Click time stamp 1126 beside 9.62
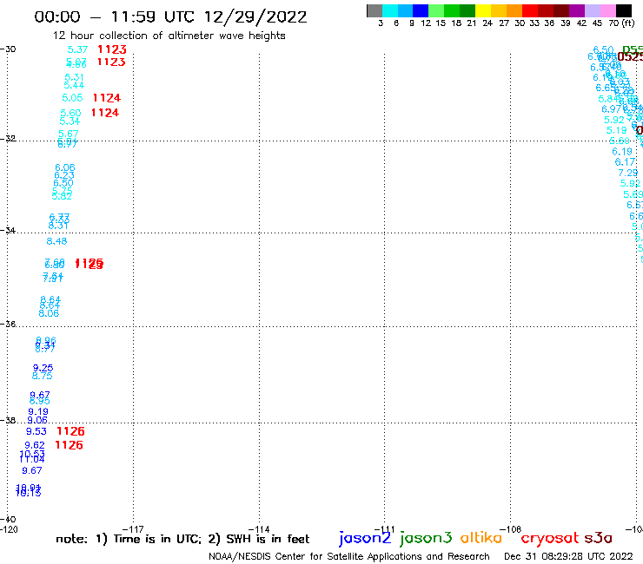 [69, 445]
